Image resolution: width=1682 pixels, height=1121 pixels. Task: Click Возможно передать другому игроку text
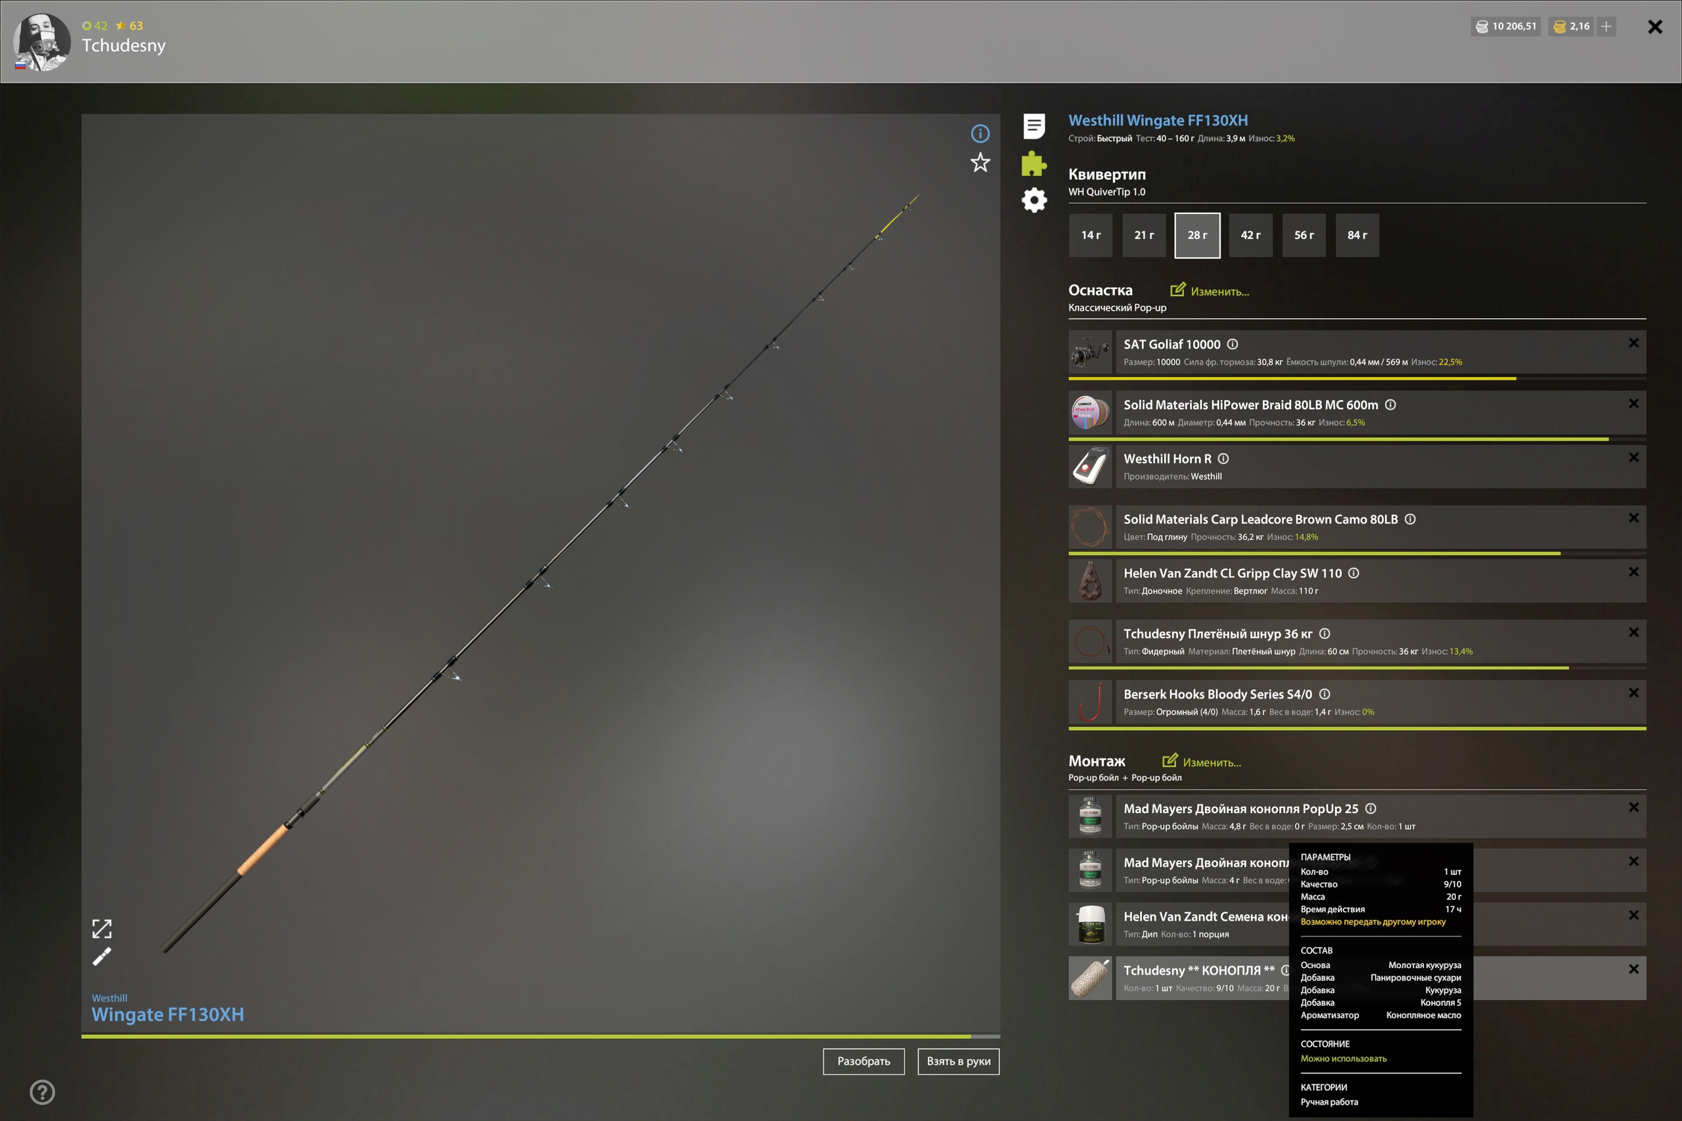(x=1373, y=921)
